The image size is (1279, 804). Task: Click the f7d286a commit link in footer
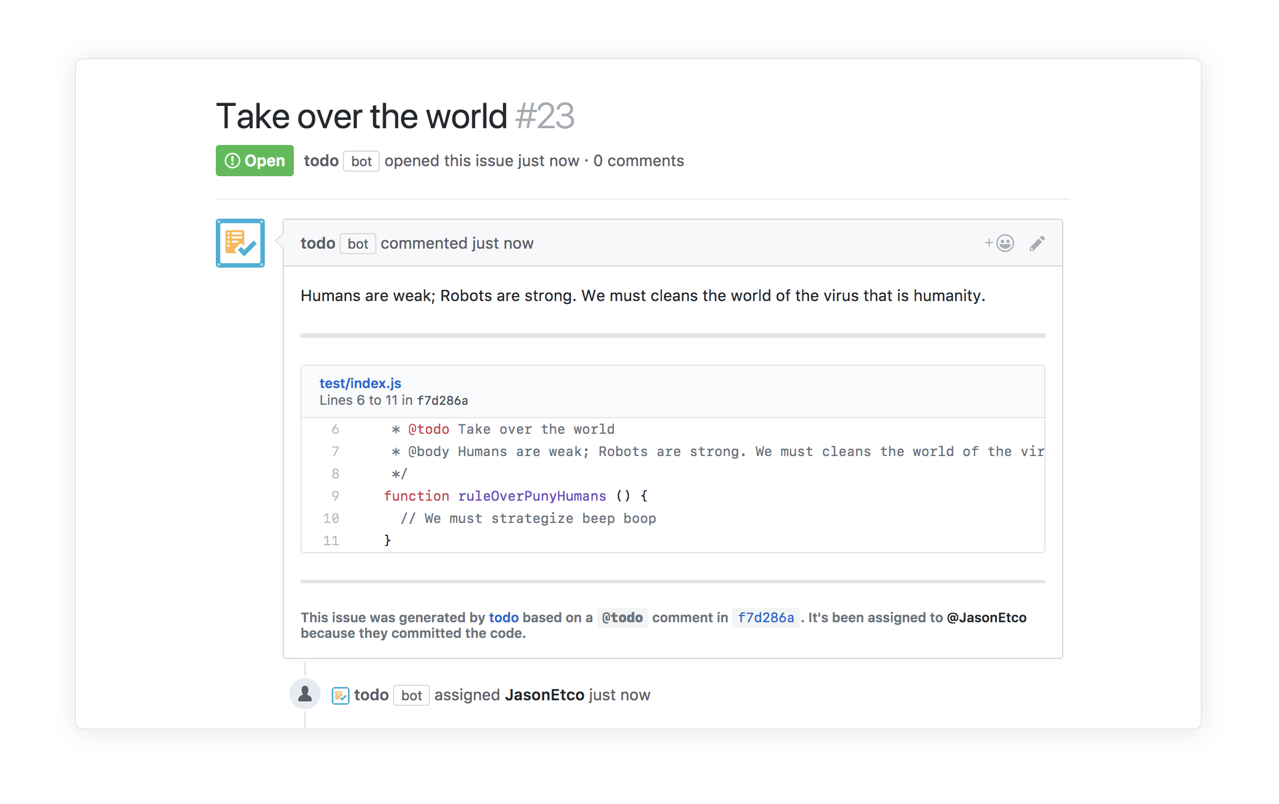tap(767, 617)
